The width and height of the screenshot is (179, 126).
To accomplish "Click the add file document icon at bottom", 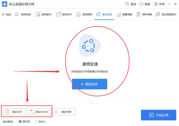I will coord(7,112).
